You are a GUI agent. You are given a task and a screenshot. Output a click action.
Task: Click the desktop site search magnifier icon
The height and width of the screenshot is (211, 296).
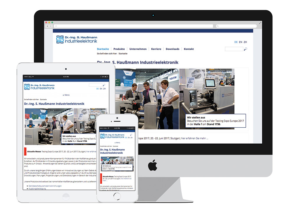click(245, 49)
